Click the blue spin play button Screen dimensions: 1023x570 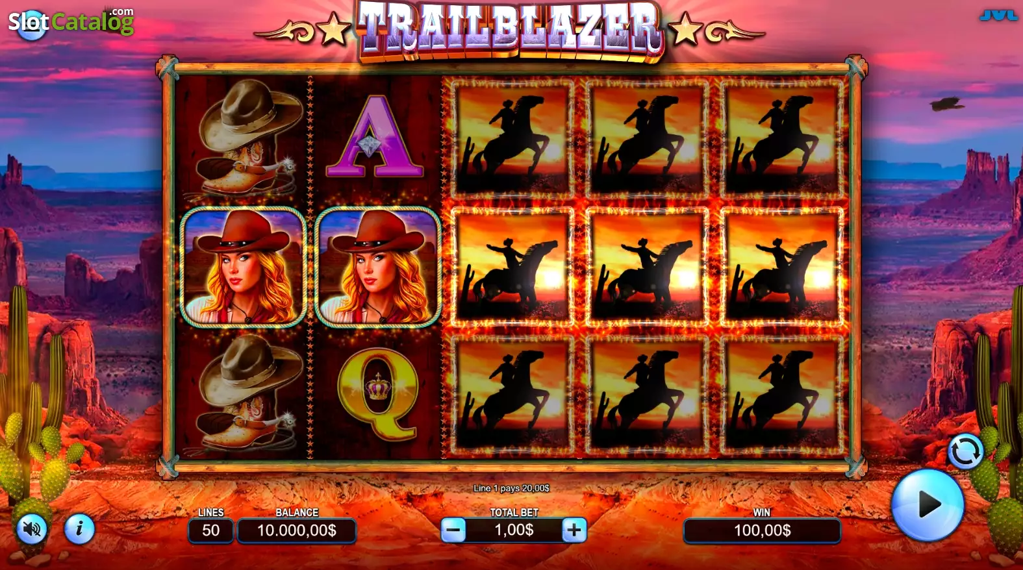click(927, 504)
